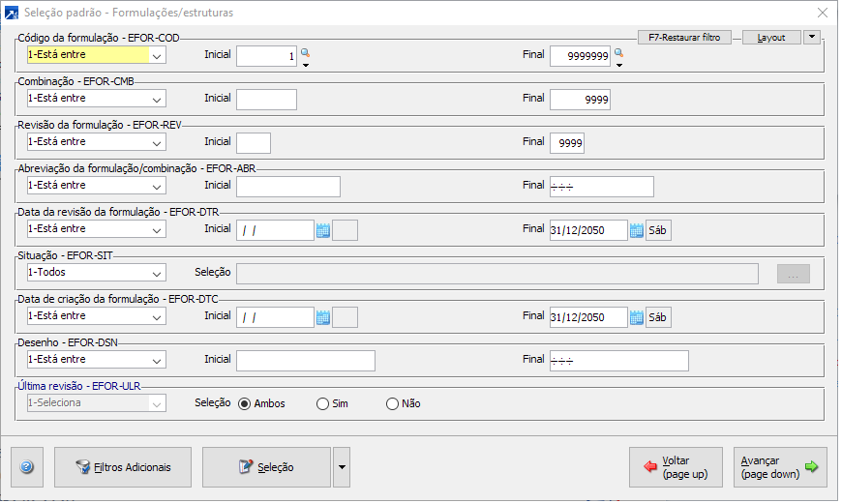The width and height of the screenshot is (842, 503).
Task: Proceed with Avançar (page down)
Action: (780, 467)
